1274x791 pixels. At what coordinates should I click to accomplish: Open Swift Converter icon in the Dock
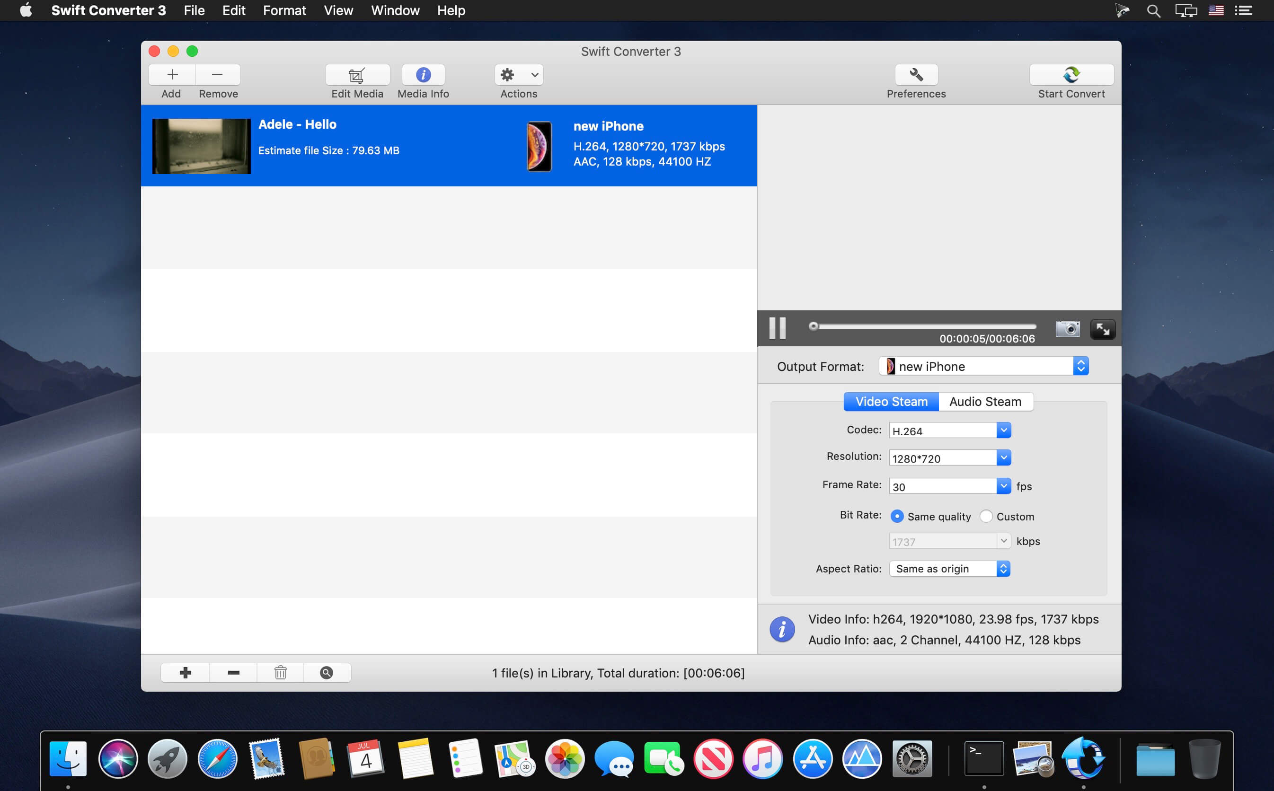pyautogui.click(x=1083, y=758)
